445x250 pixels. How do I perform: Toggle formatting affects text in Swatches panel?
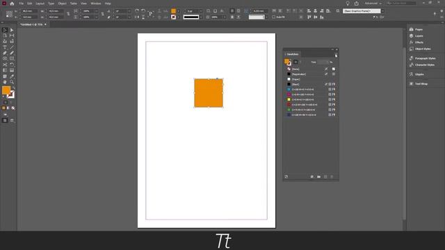tap(300, 62)
